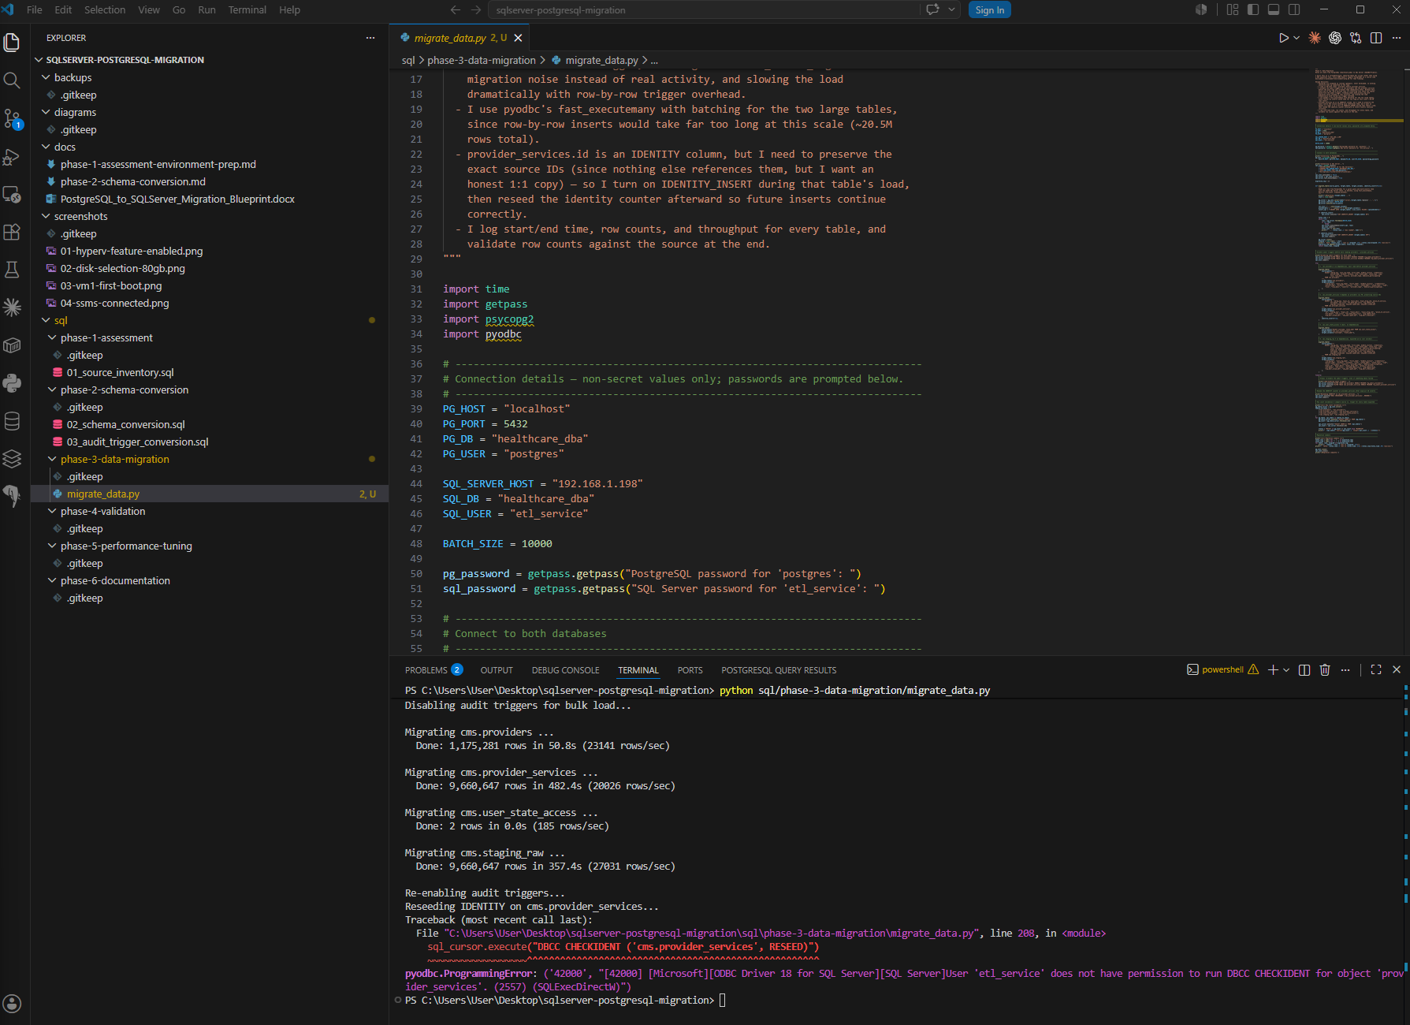Switch to the OUTPUT panel tab

click(497, 670)
